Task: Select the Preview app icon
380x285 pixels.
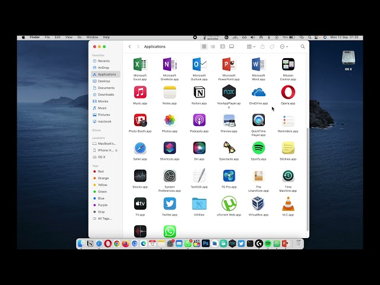Action: [x=229, y=120]
